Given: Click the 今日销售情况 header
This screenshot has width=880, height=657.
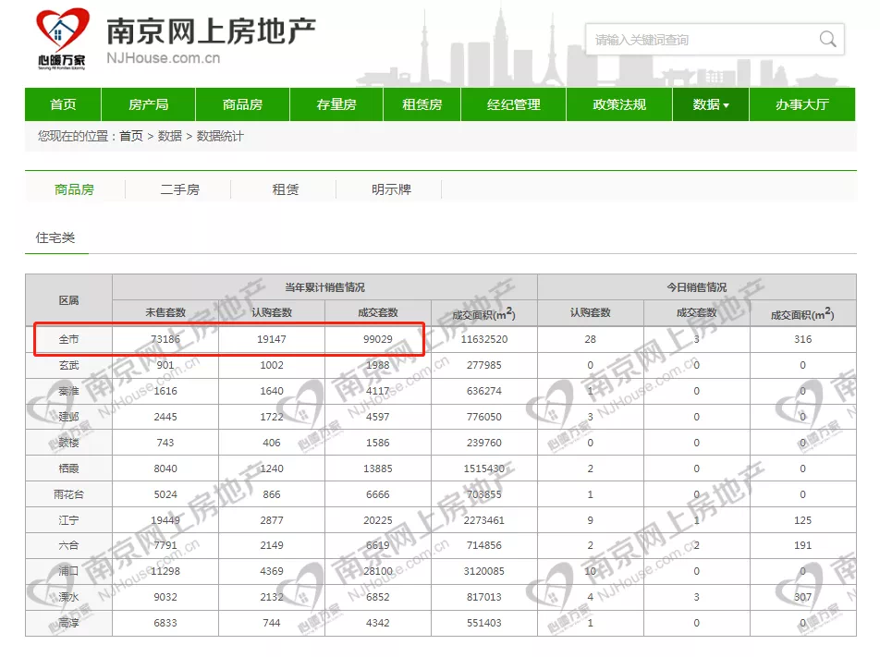Looking at the screenshot, I should (x=696, y=287).
